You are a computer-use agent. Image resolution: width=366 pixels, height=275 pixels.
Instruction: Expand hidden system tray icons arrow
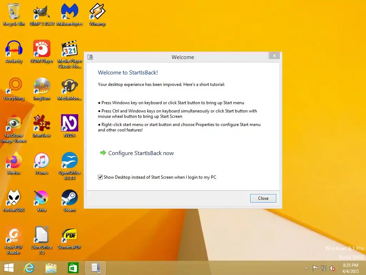click(306, 268)
